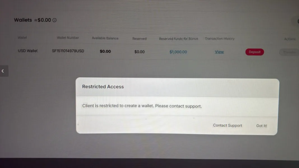Click the Wallets section heading
Image resolution: width=299 pixels, height=168 pixels.
point(23,20)
